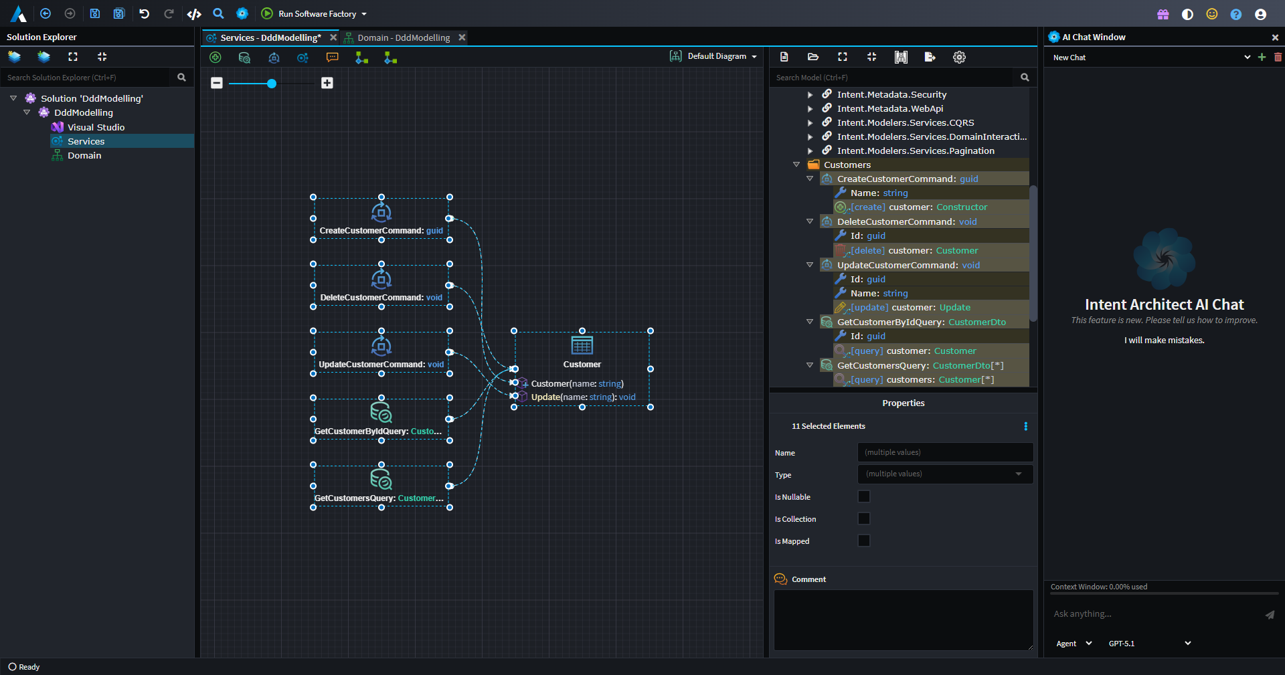The width and height of the screenshot is (1285, 675).
Task: Click zoom in plus button on diagram
Action: click(327, 83)
